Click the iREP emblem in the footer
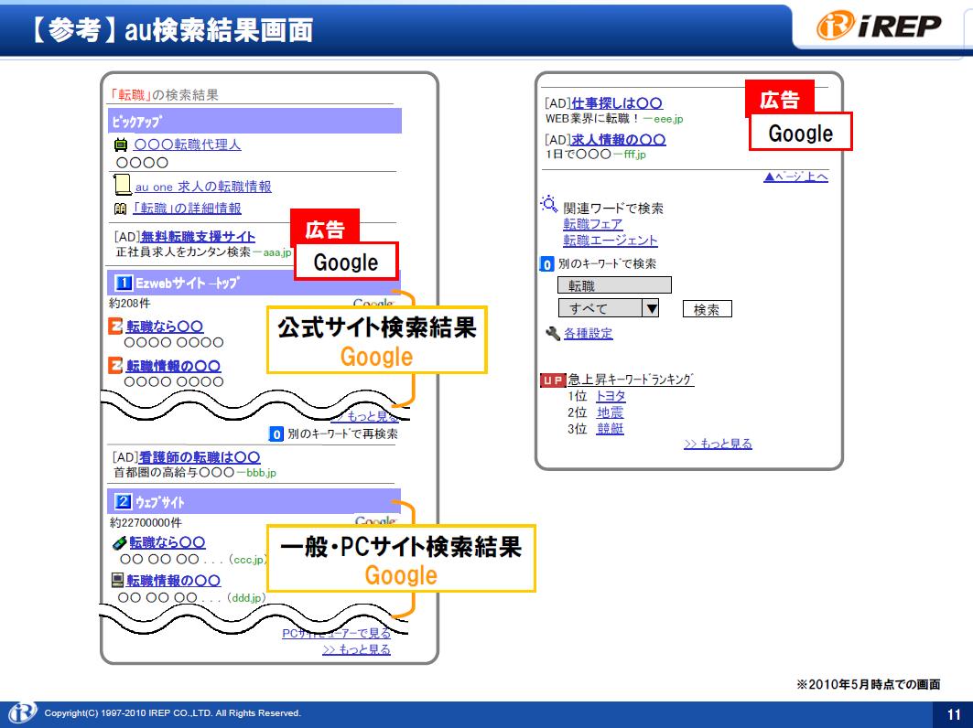 click(23, 713)
